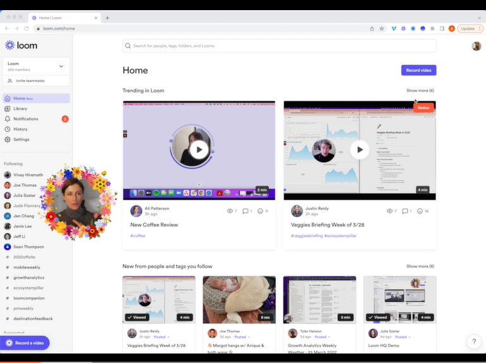Click the emoji reaction icon on New Coffee Review
The height and width of the screenshot is (363, 486).
(260, 211)
